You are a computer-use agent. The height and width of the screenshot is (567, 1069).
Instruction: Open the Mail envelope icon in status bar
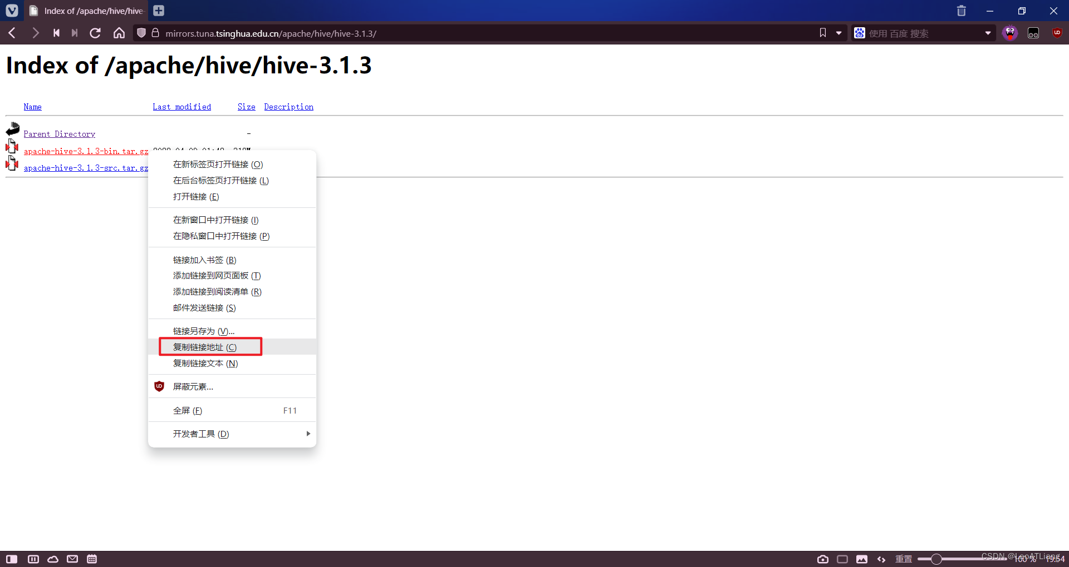[72, 559]
